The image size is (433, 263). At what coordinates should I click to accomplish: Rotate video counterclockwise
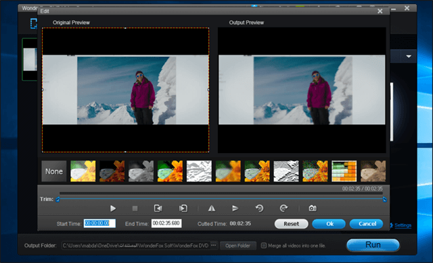259,208
